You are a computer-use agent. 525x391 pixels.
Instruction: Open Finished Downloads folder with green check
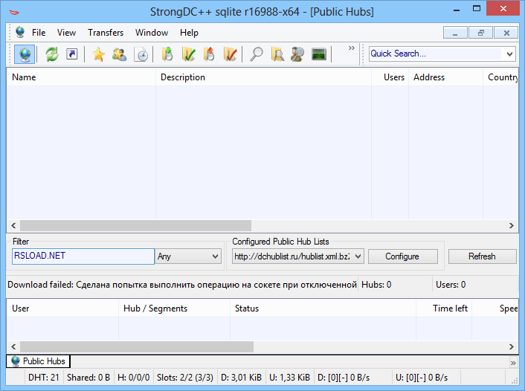pos(188,54)
